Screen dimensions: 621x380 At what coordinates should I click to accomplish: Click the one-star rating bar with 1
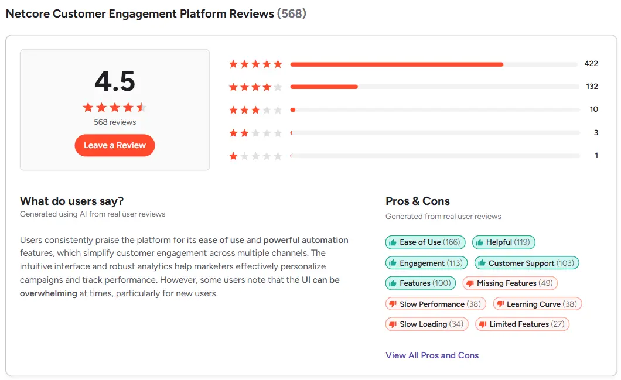(435, 156)
